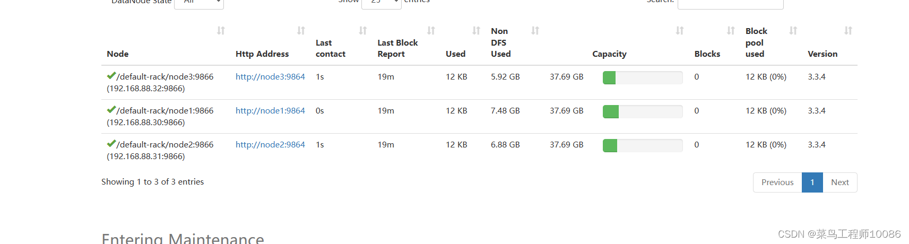Sort by Non DFS Used

[535, 31]
